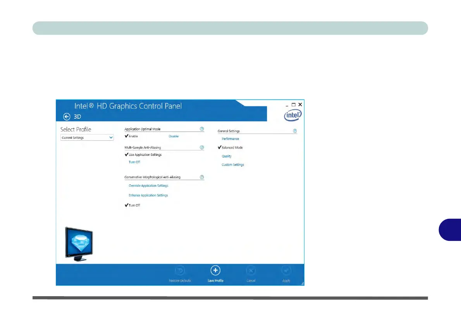Click the Cancel icon in bottom bar
Viewport: 461px width, 324px height.
251,270
